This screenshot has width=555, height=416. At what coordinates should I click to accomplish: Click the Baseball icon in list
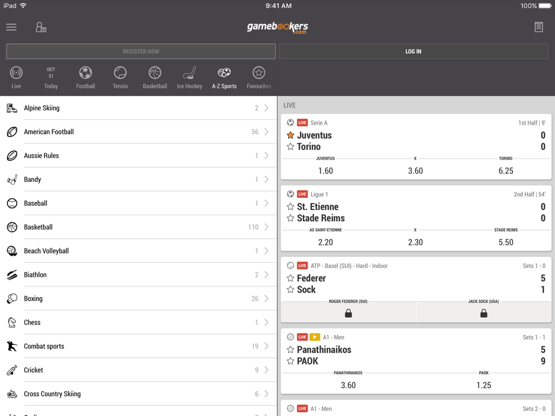12,204
